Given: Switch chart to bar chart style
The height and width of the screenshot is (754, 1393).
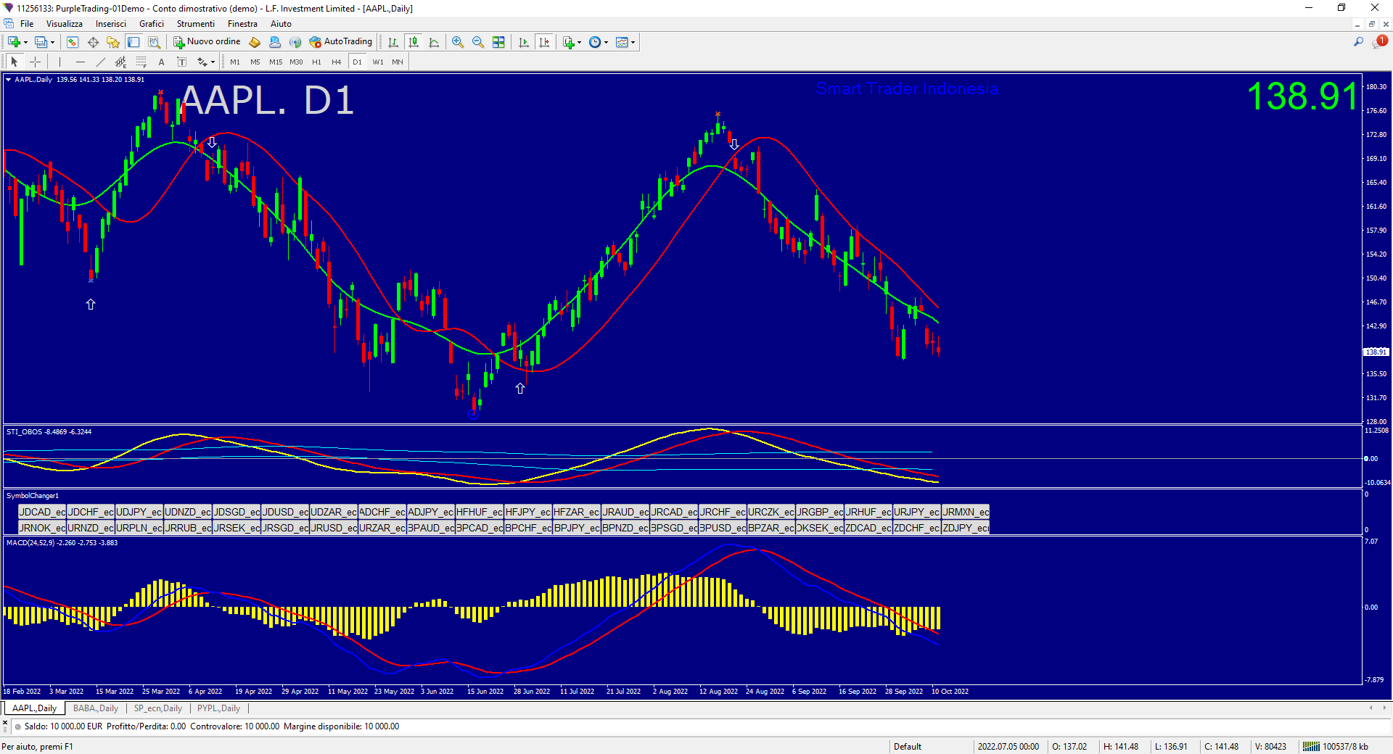Looking at the screenshot, I should pos(393,42).
